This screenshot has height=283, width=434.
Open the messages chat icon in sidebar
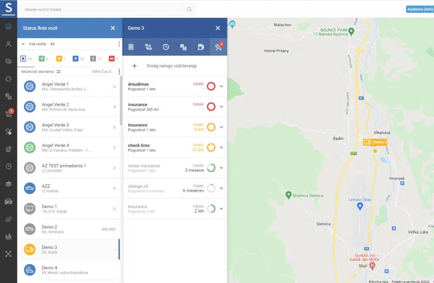[x=8, y=61]
